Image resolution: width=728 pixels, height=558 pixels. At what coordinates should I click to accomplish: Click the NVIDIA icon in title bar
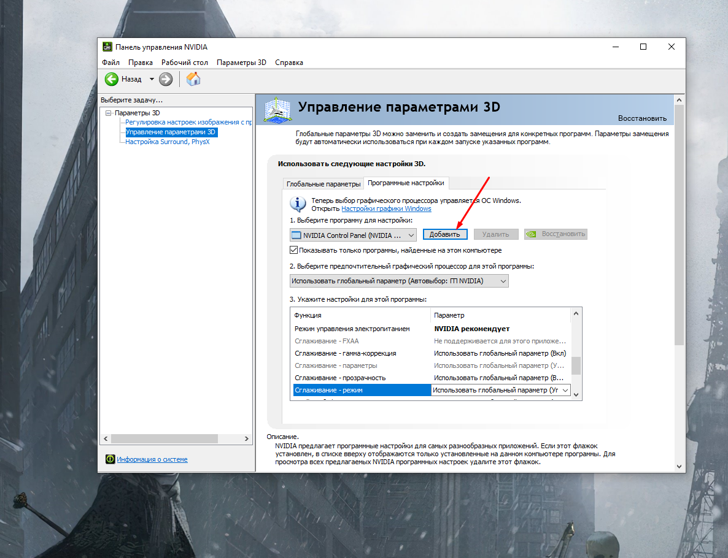107,47
